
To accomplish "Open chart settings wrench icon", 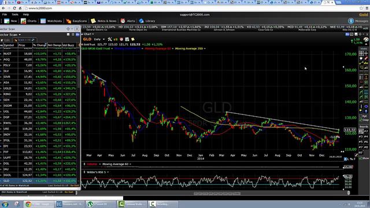I will click(110, 39).
